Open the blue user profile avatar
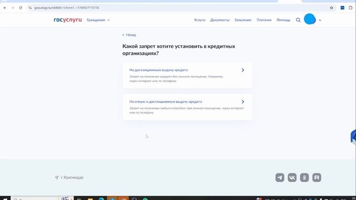356x200 pixels. click(310, 19)
